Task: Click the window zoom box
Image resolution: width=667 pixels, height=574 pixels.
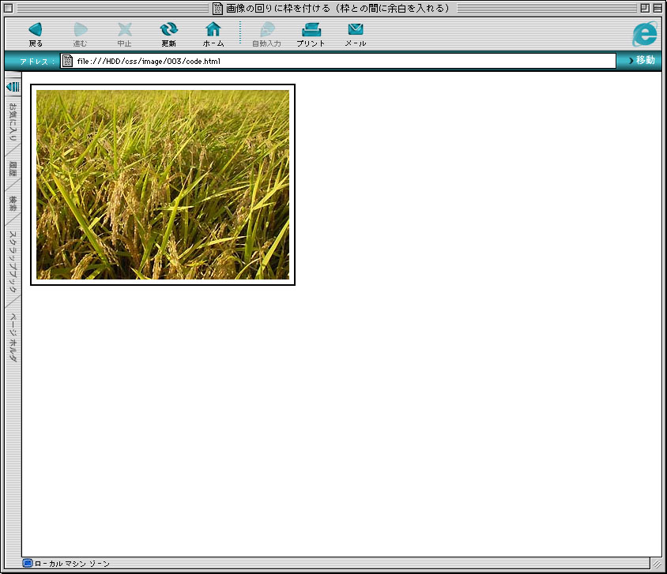Action: (x=645, y=8)
